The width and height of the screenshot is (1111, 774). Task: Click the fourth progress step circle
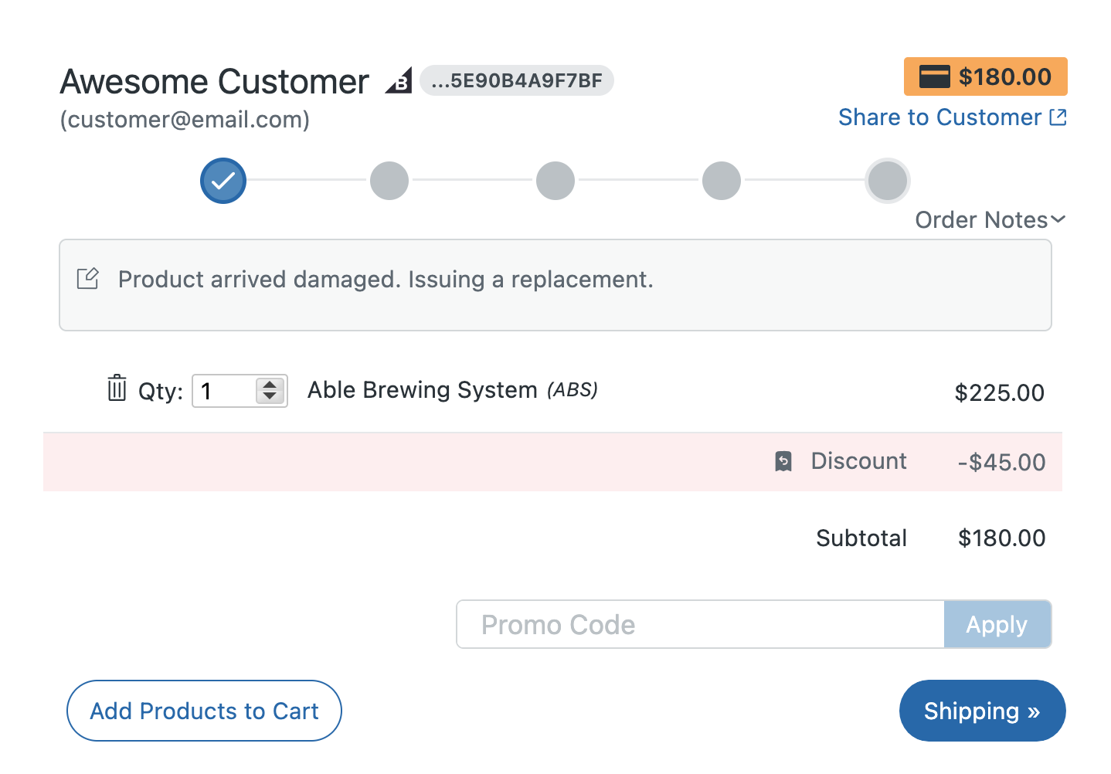tap(721, 180)
